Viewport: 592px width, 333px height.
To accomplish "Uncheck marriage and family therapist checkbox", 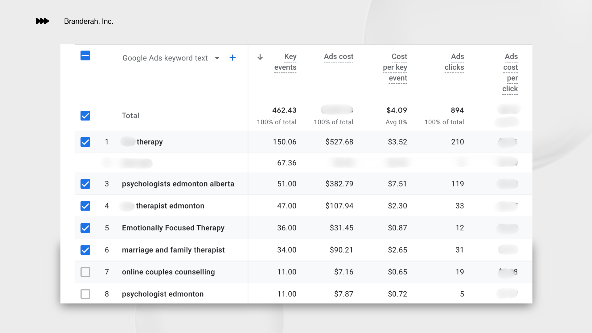I will click(x=85, y=250).
